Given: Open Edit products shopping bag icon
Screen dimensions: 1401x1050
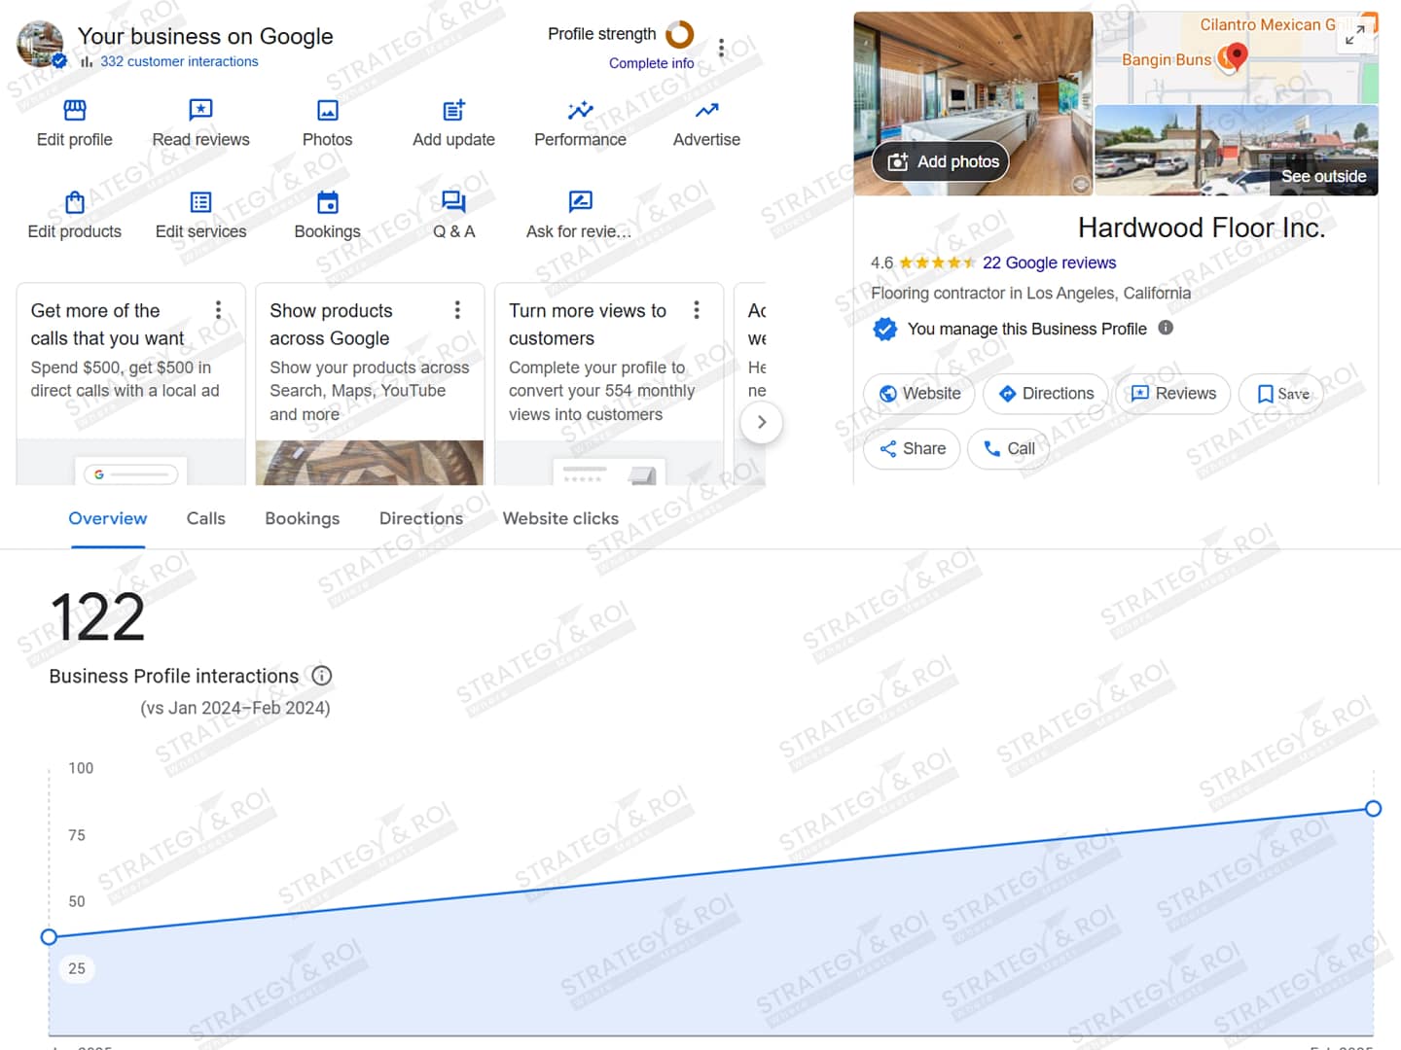Looking at the screenshot, I should coord(75,202).
